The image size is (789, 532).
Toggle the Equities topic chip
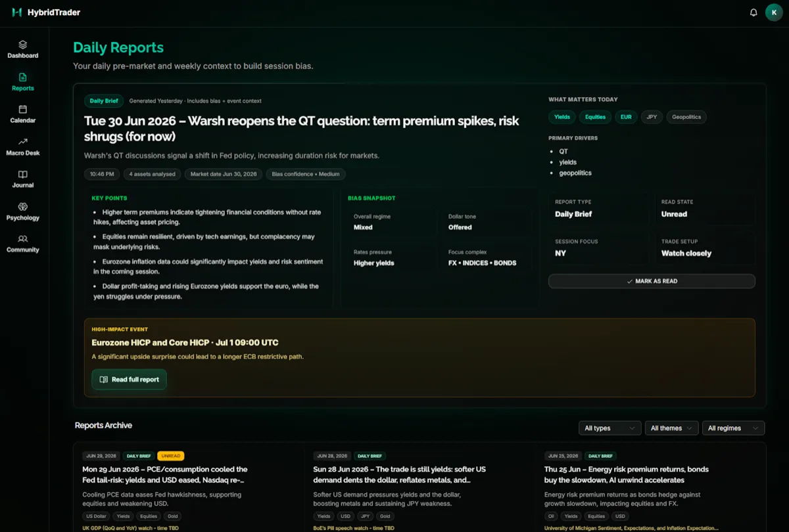(595, 117)
